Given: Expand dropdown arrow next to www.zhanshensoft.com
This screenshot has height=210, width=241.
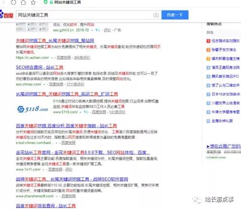Looking at the screenshot, I should pyautogui.click(x=57, y=196).
